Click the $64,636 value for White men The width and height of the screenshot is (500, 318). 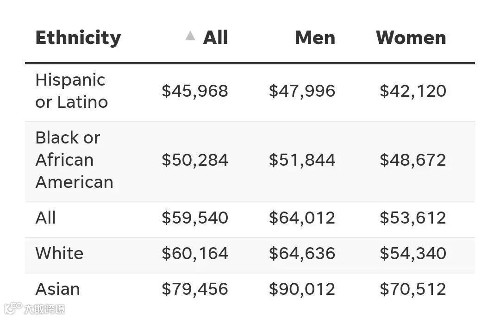[302, 253]
